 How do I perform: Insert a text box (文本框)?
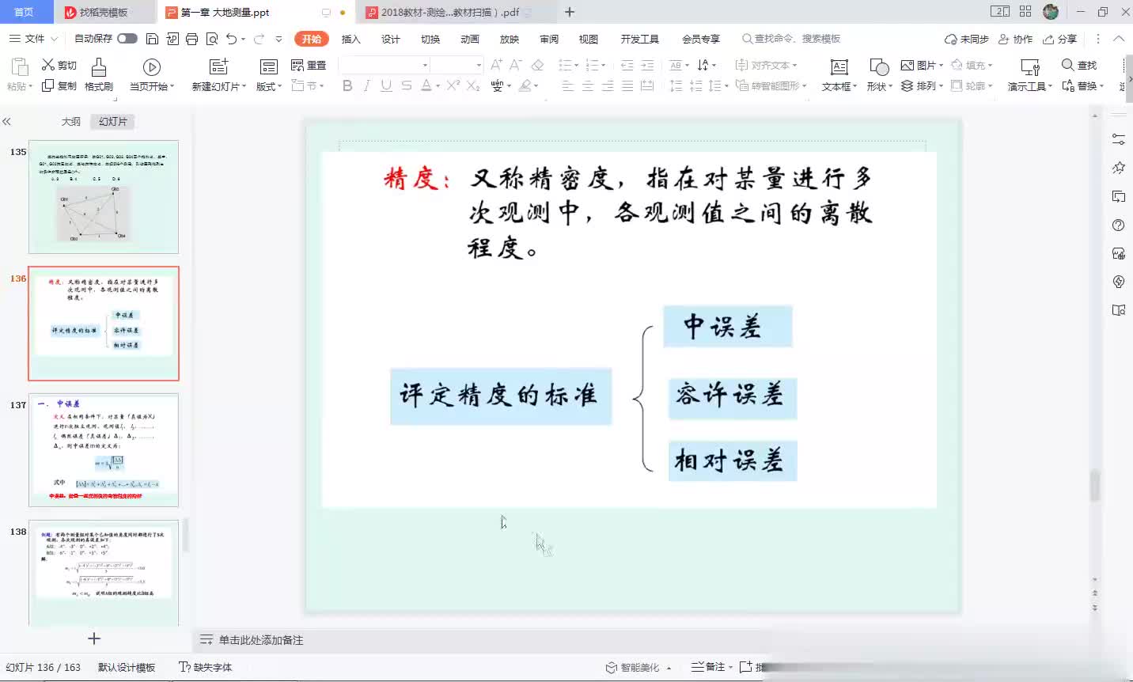click(839, 68)
